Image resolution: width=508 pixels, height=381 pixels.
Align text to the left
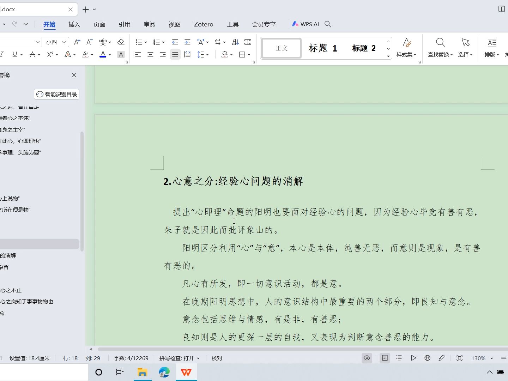[138, 54]
